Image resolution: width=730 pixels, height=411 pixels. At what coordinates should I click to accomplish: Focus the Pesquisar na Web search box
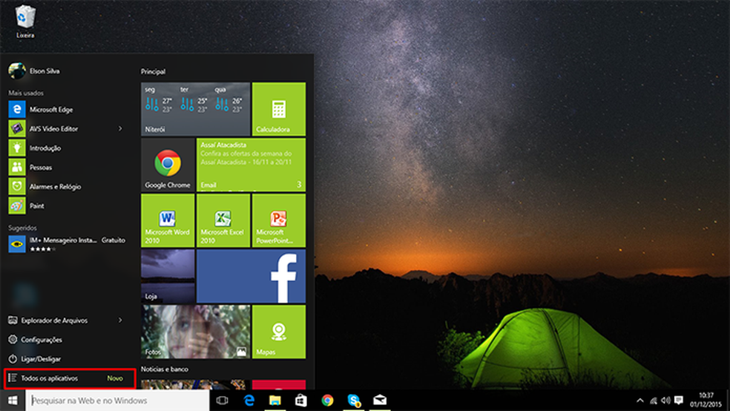tap(117, 401)
